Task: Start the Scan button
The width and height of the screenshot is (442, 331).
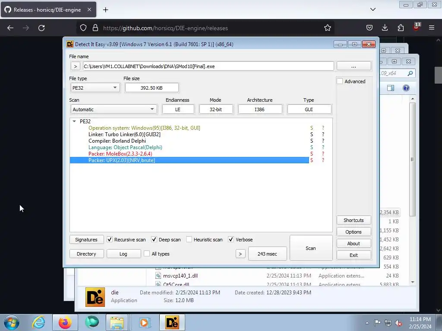Action: [311, 248]
